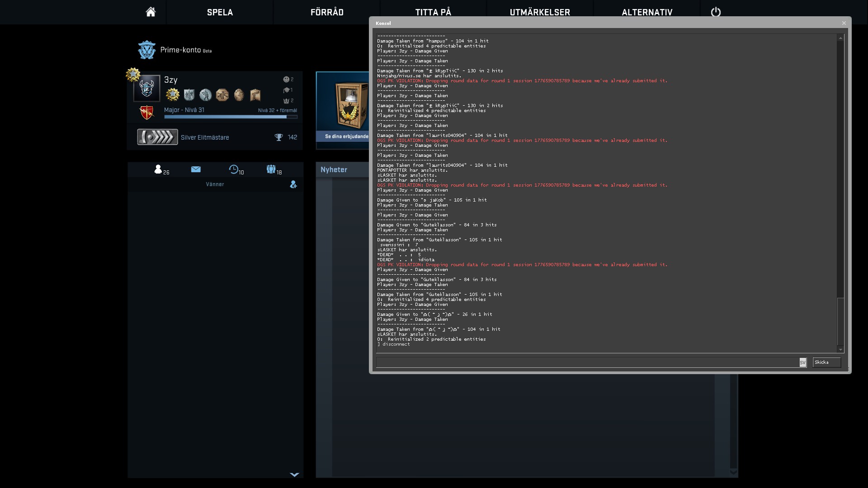This screenshot has width=868, height=488.
Task: Open the envelope invites icon
Action: click(196, 169)
